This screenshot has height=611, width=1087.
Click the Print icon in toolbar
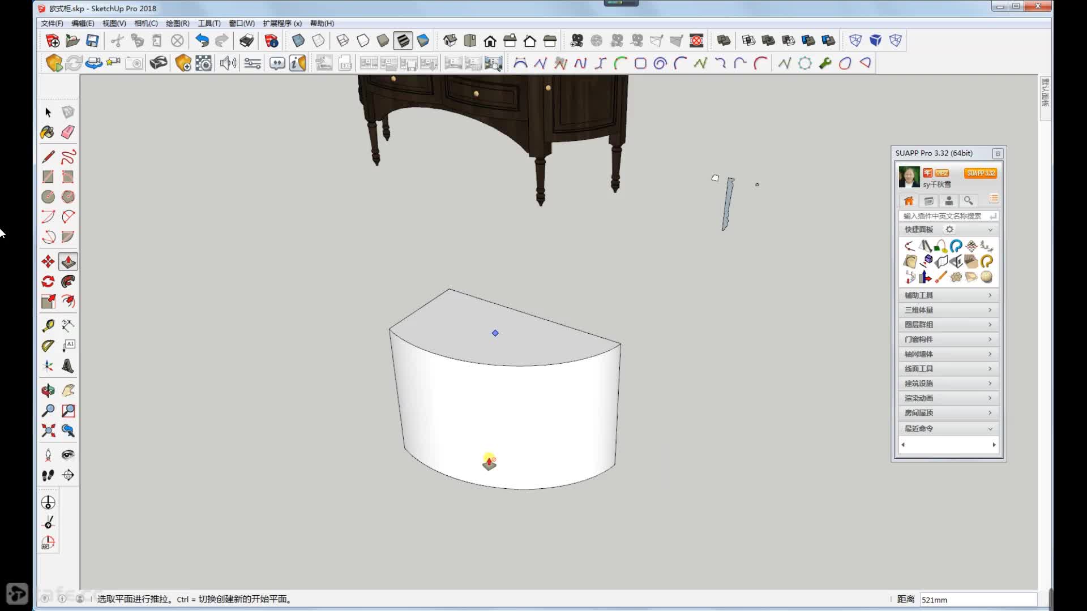tap(246, 40)
